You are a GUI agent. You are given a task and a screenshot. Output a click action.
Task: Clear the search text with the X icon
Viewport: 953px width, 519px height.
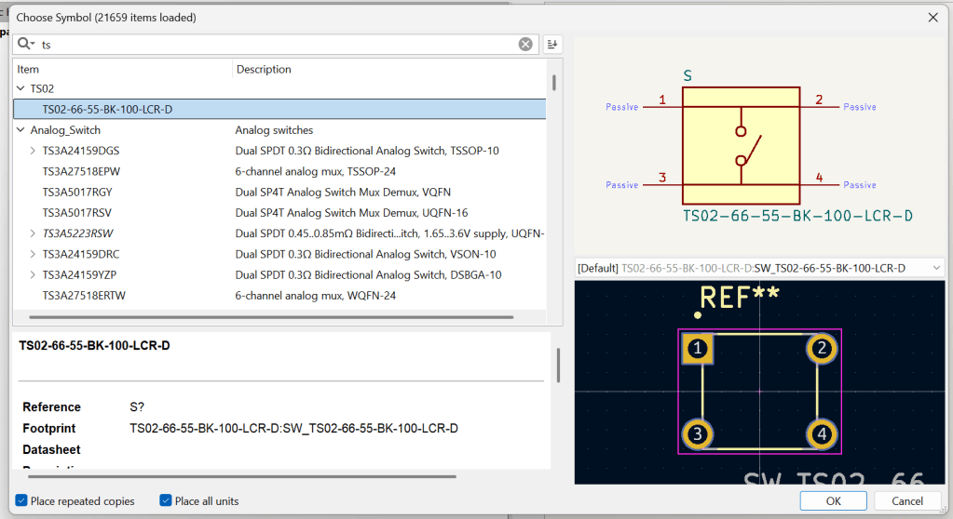point(525,44)
